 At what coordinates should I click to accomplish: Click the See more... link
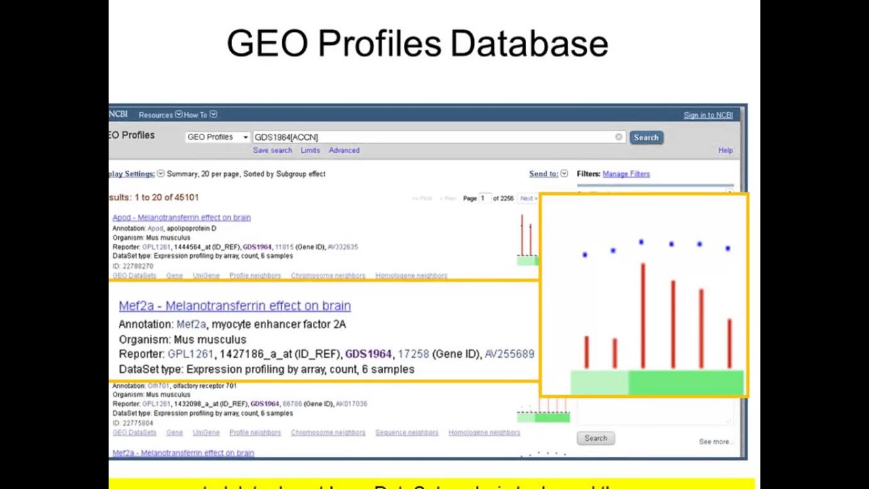pyautogui.click(x=716, y=441)
